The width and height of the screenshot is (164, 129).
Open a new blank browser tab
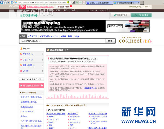(142, 3)
